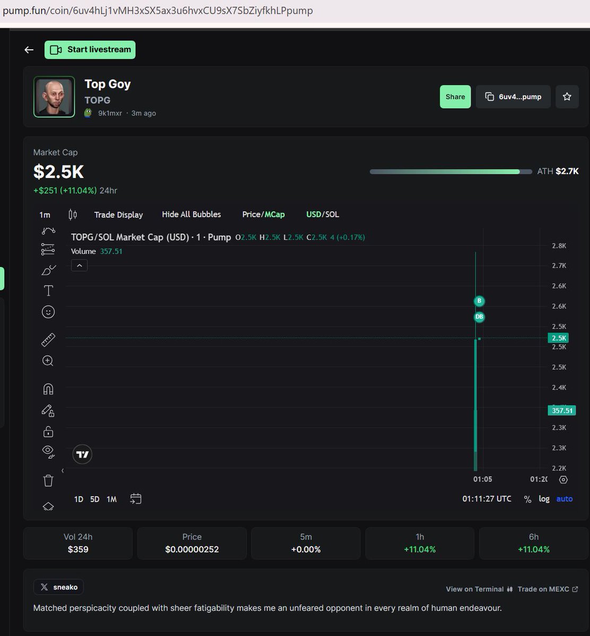The height and width of the screenshot is (636, 590).
Task: Show chart values in SOL
Action: [x=332, y=214]
